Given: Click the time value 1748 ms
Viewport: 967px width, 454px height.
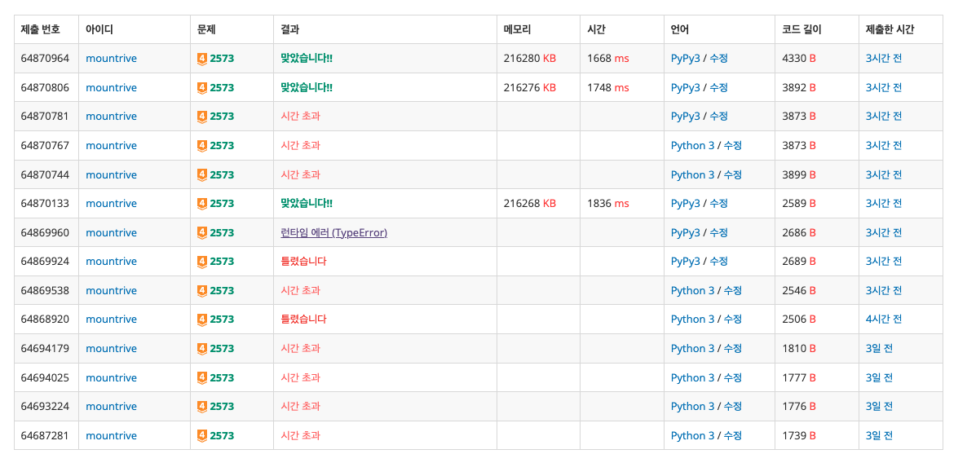Looking at the screenshot, I should pyautogui.click(x=608, y=87).
